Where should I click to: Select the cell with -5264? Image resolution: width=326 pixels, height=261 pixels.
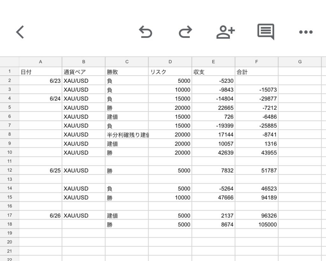tap(213, 188)
